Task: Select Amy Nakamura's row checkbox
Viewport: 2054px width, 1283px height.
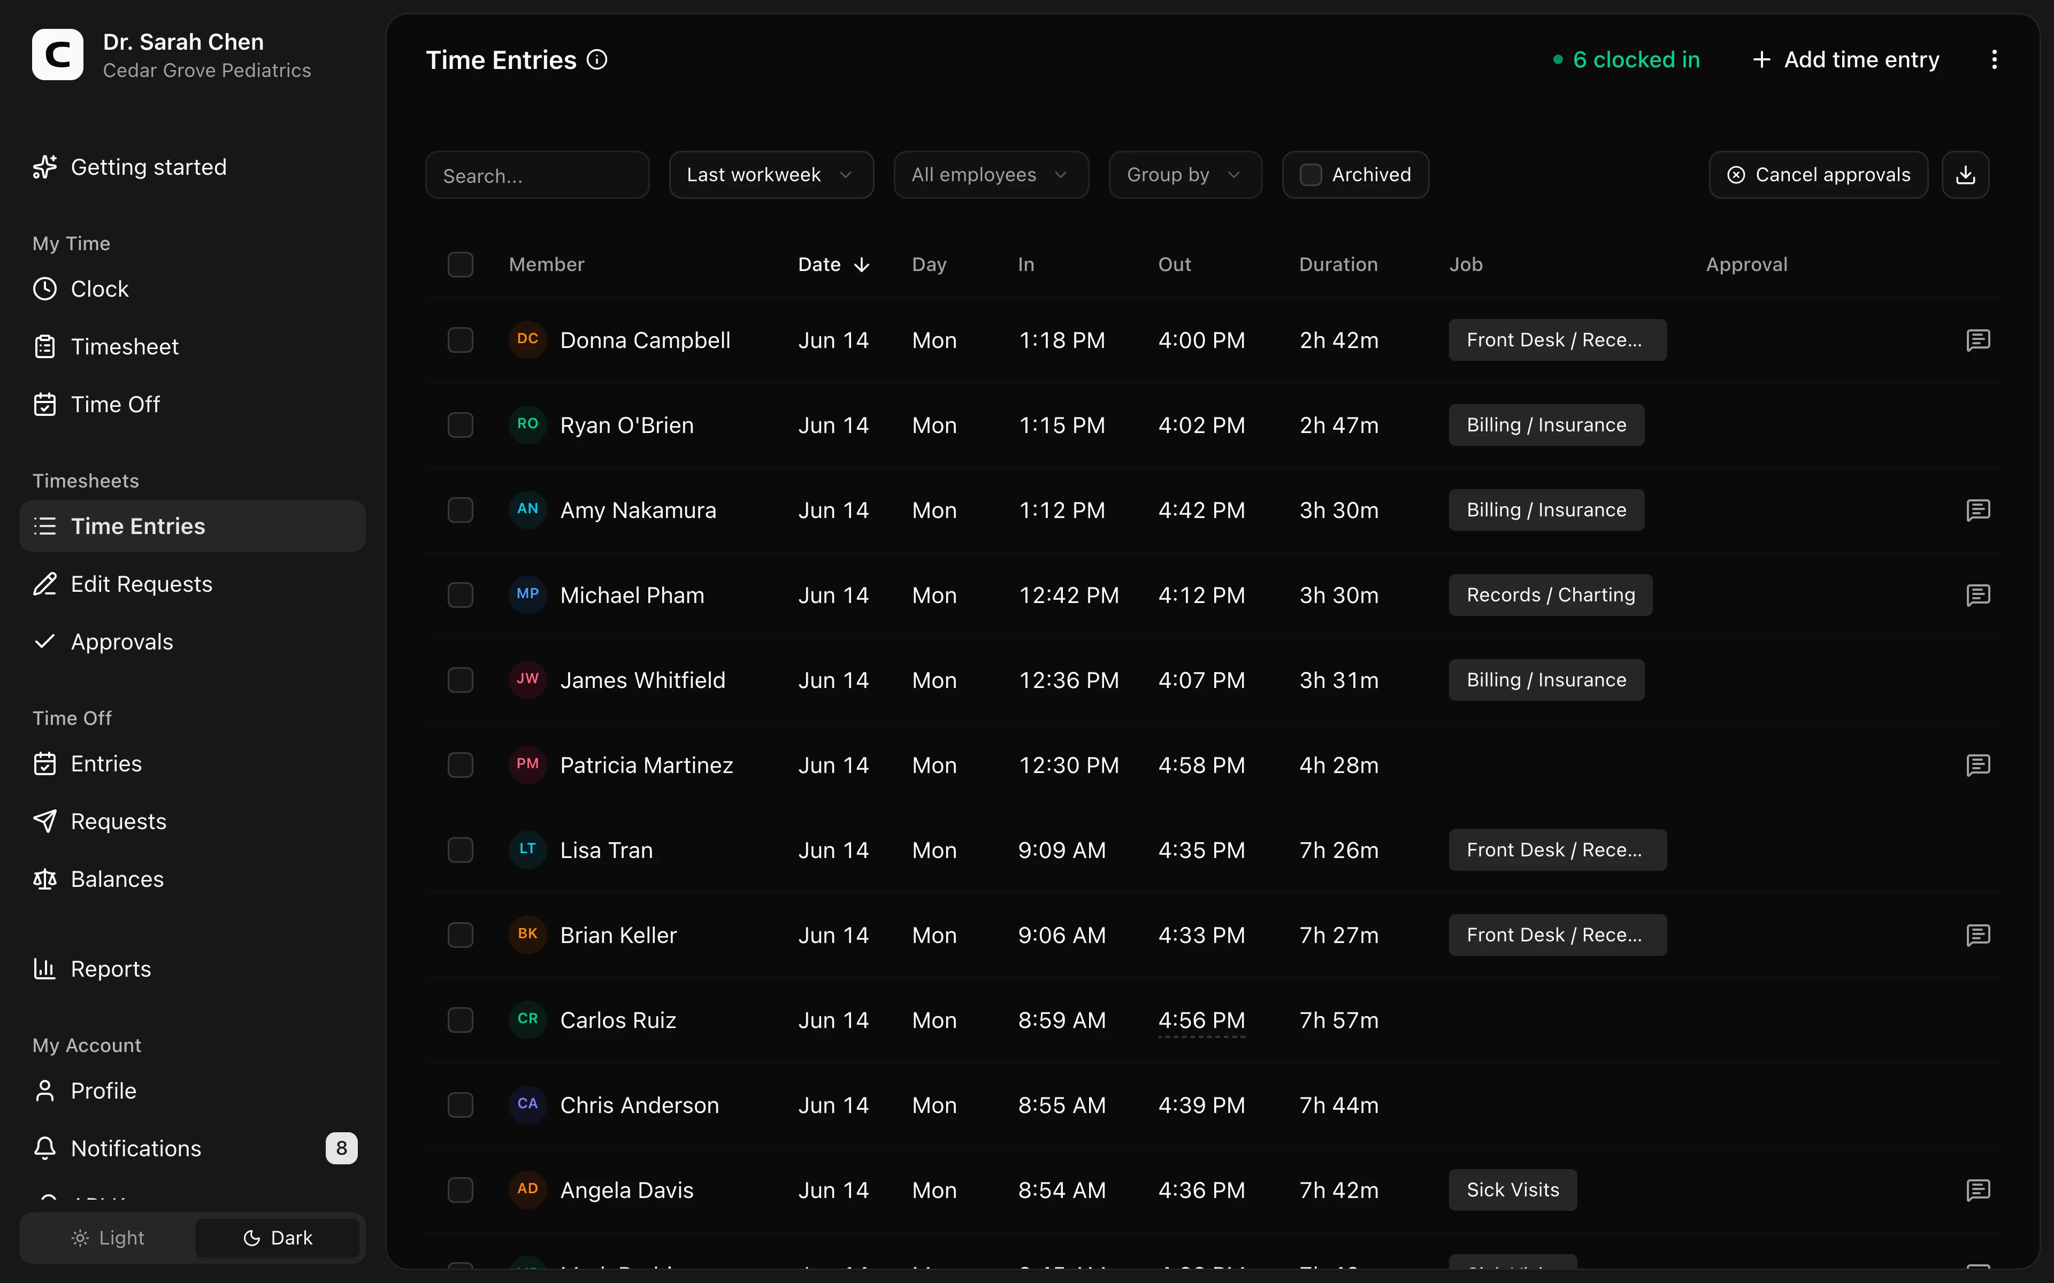Action: [x=460, y=510]
